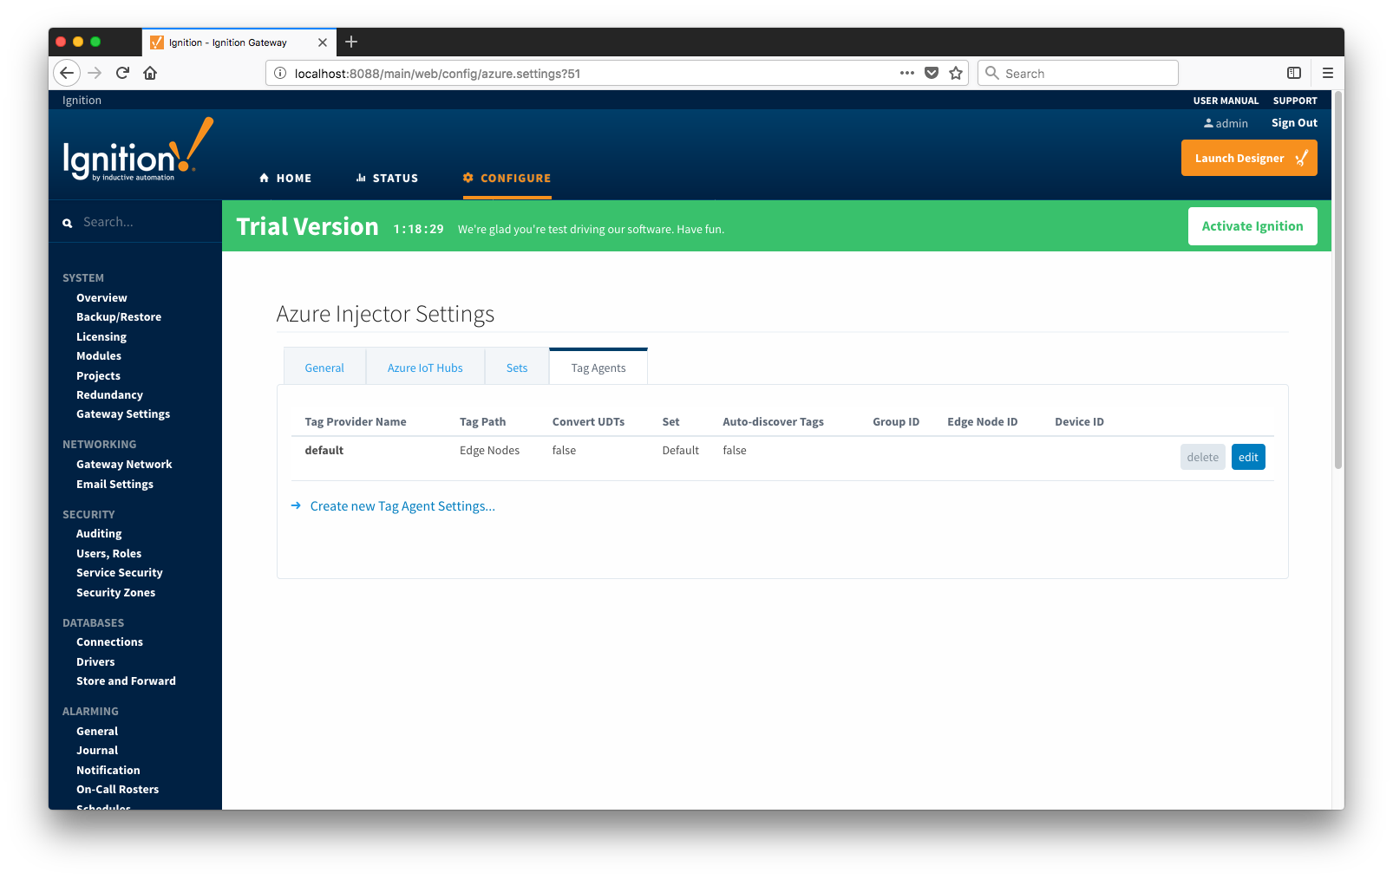Switch to the Azure IoT Hubs tab

pyautogui.click(x=425, y=368)
